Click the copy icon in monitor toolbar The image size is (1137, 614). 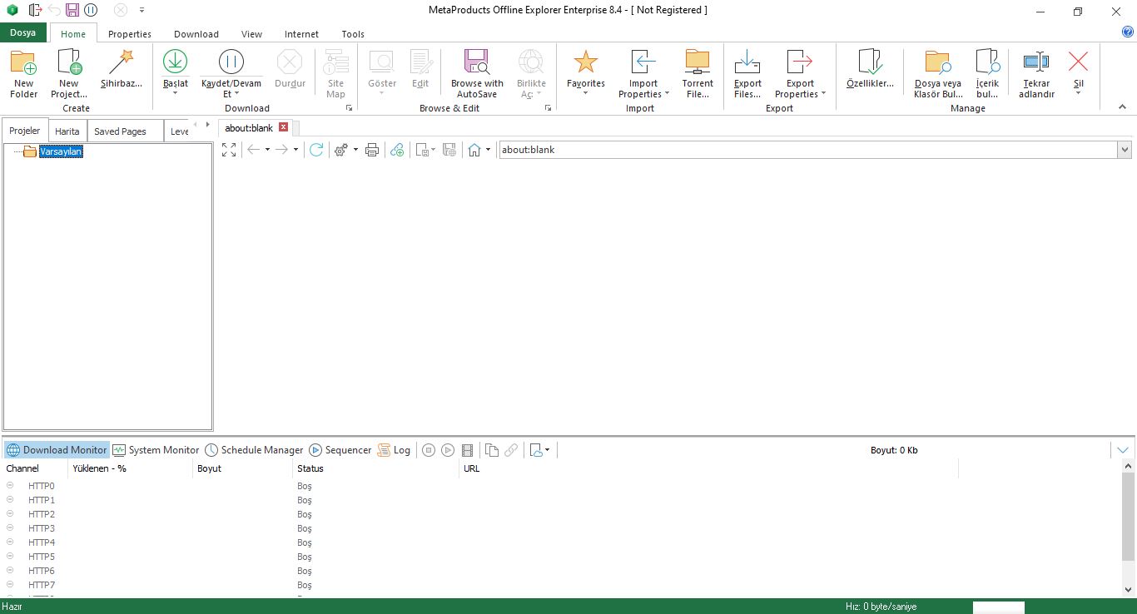tap(492, 450)
